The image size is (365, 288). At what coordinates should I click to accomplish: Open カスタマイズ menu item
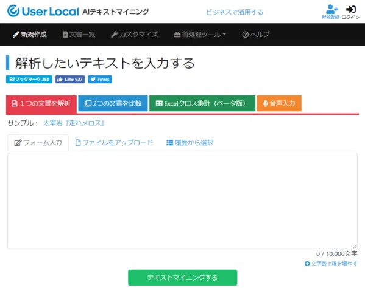pyautogui.click(x=135, y=35)
